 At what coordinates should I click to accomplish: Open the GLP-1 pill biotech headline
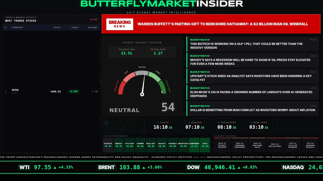tap(253, 44)
